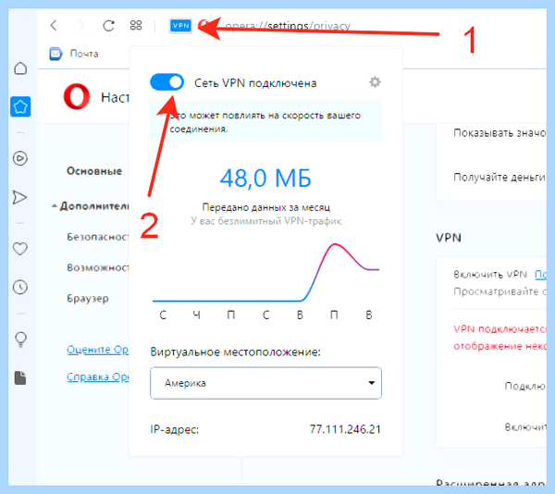
Task: Click Передано данных за месяц text
Action: 265,207
